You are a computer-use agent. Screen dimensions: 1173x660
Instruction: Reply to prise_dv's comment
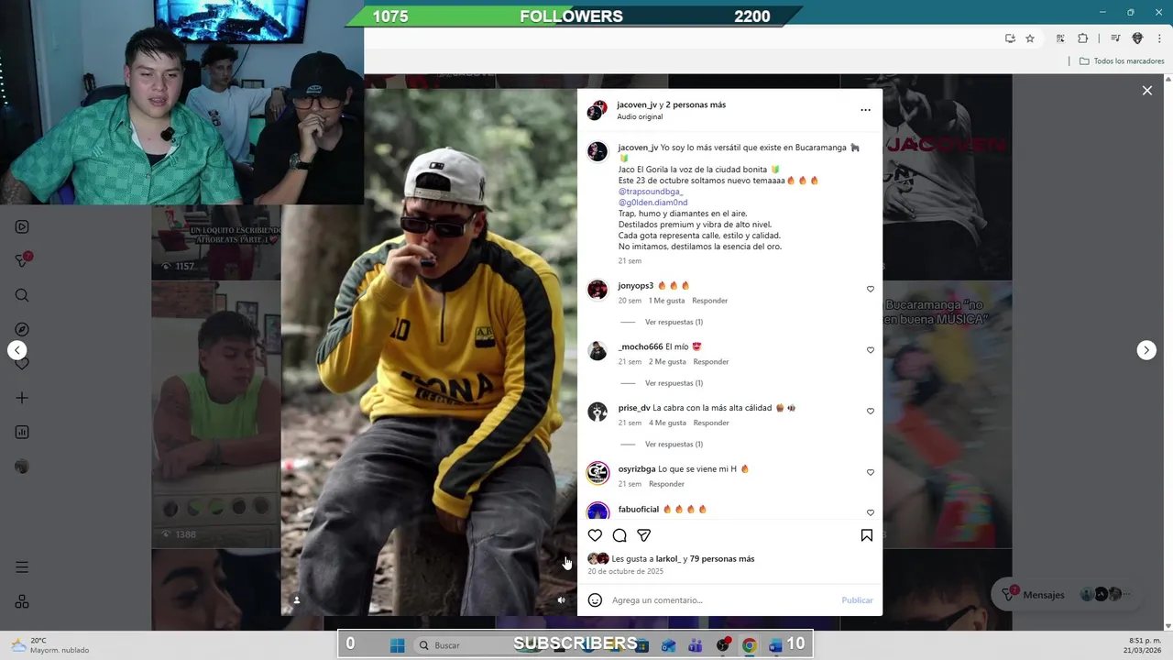(x=711, y=423)
